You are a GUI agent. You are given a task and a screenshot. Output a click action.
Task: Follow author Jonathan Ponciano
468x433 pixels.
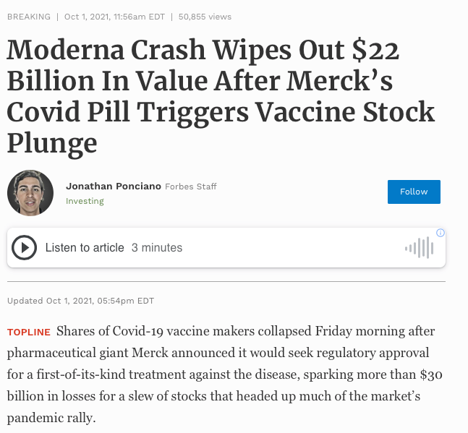tap(414, 192)
